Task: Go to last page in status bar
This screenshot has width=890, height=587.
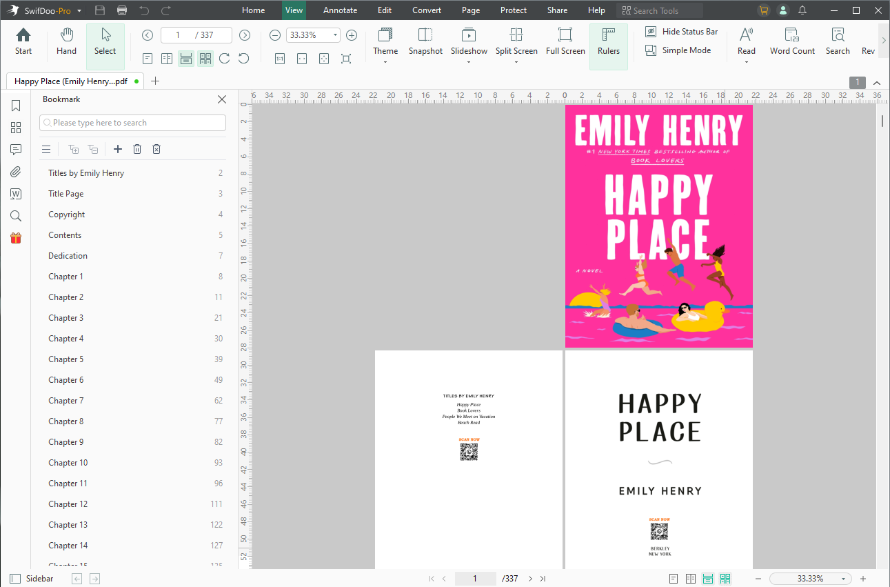Action: [543, 579]
